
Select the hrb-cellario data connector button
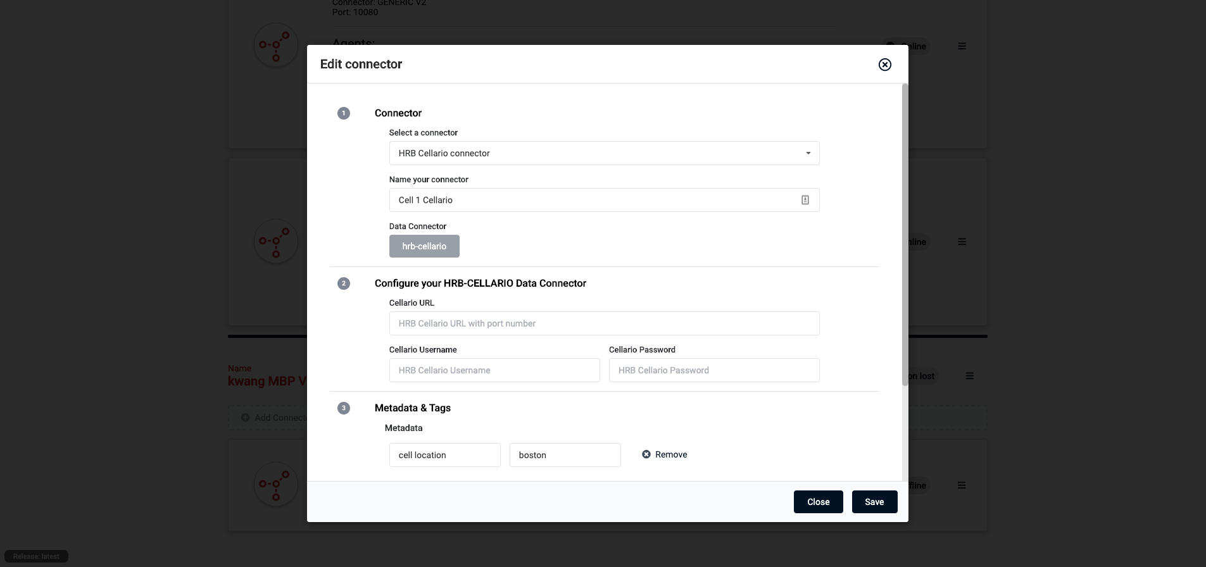[424, 246]
